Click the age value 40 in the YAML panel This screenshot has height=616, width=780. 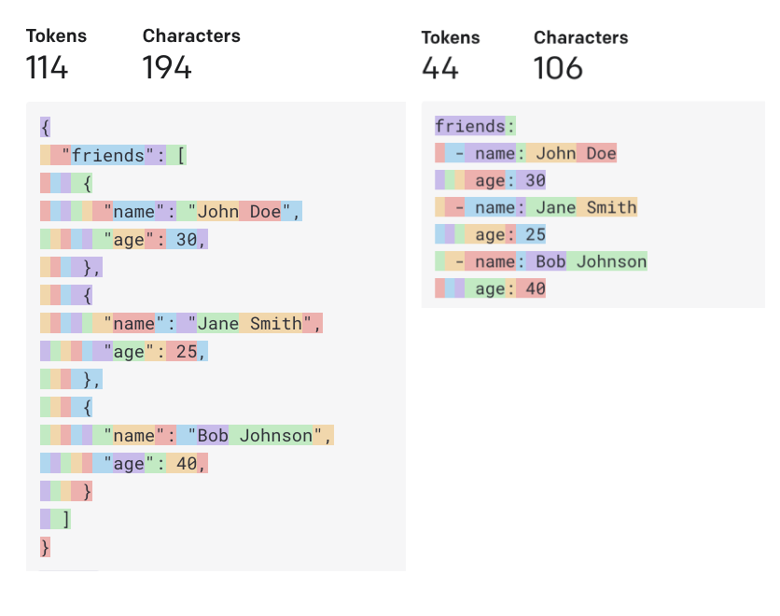coord(536,289)
